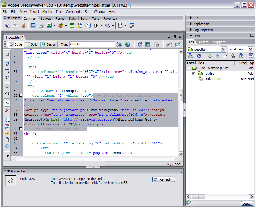
Task: Toggle line numbers in coding toolbar
Action: click(7, 104)
